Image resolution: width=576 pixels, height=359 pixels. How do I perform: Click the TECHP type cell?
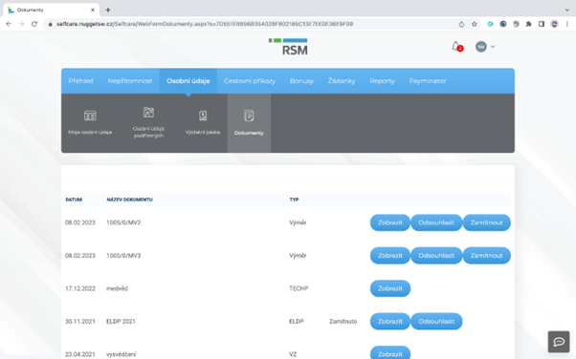pyautogui.click(x=299, y=288)
